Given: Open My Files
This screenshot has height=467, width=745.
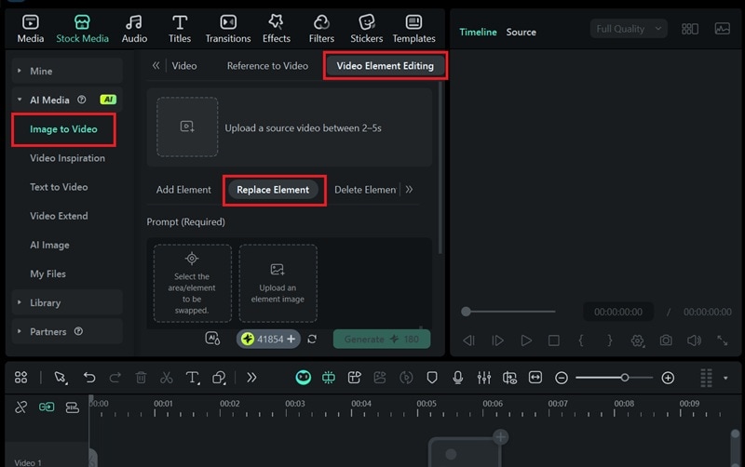Looking at the screenshot, I should pyautogui.click(x=48, y=274).
